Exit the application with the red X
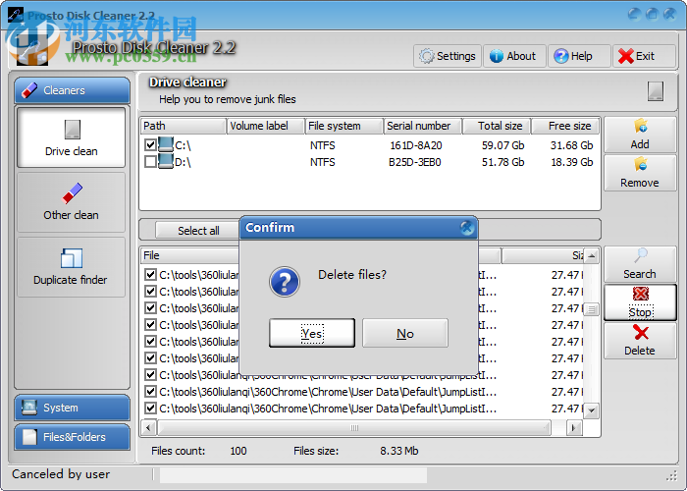Viewport: 687px width, 491px height. point(644,56)
